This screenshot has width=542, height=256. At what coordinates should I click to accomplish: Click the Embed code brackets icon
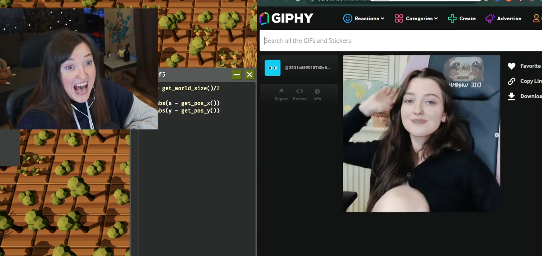click(x=300, y=91)
